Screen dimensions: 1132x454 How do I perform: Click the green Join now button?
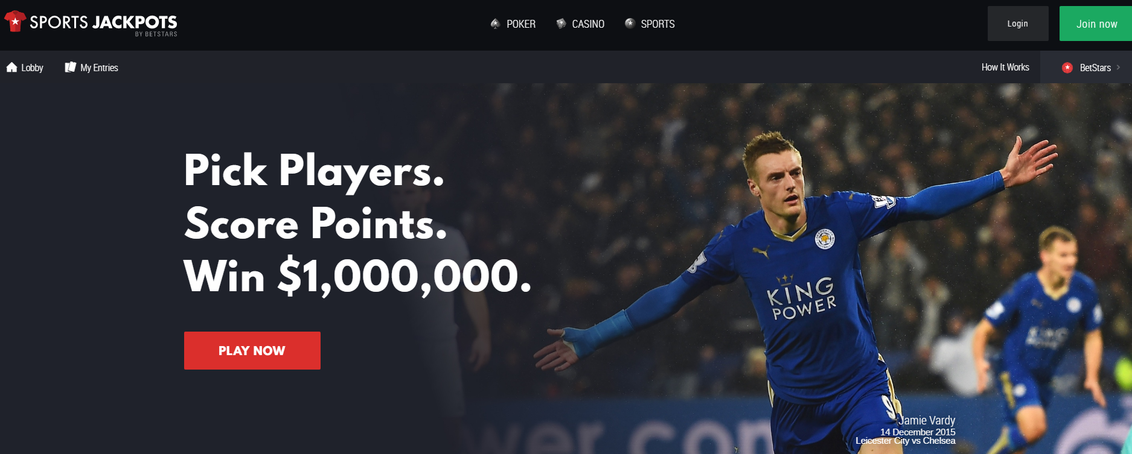pos(1096,24)
